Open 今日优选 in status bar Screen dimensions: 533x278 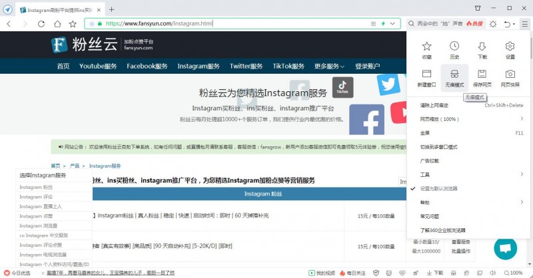coord(17,273)
